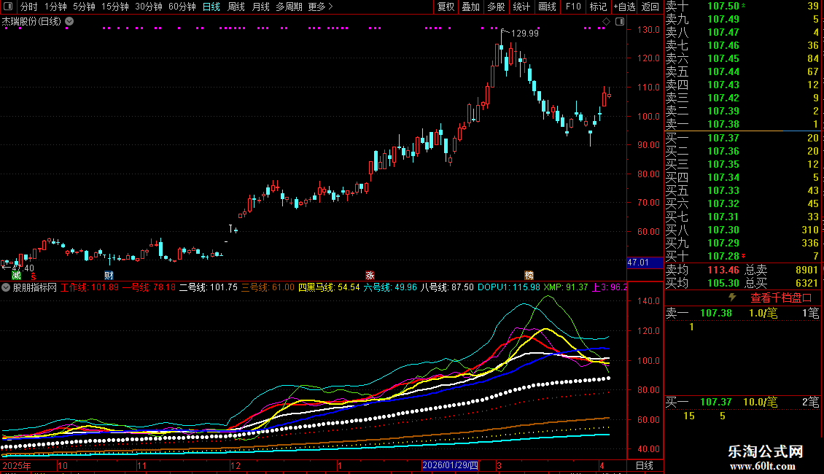
Task: Expand the 股朋指标网 indicator dropdown
Action: [x=6, y=287]
